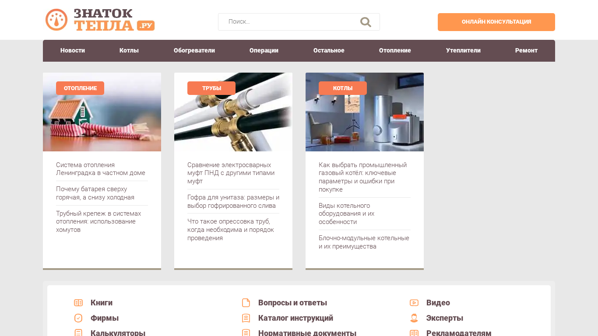
Task: Click the Онлайн консультация button
Action: click(x=496, y=22)
